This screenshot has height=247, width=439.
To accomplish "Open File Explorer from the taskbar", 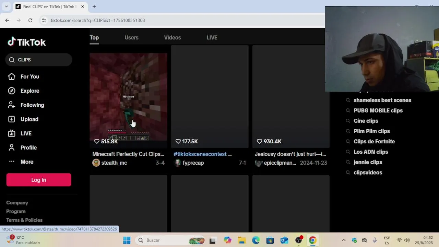I will (241, 240).
